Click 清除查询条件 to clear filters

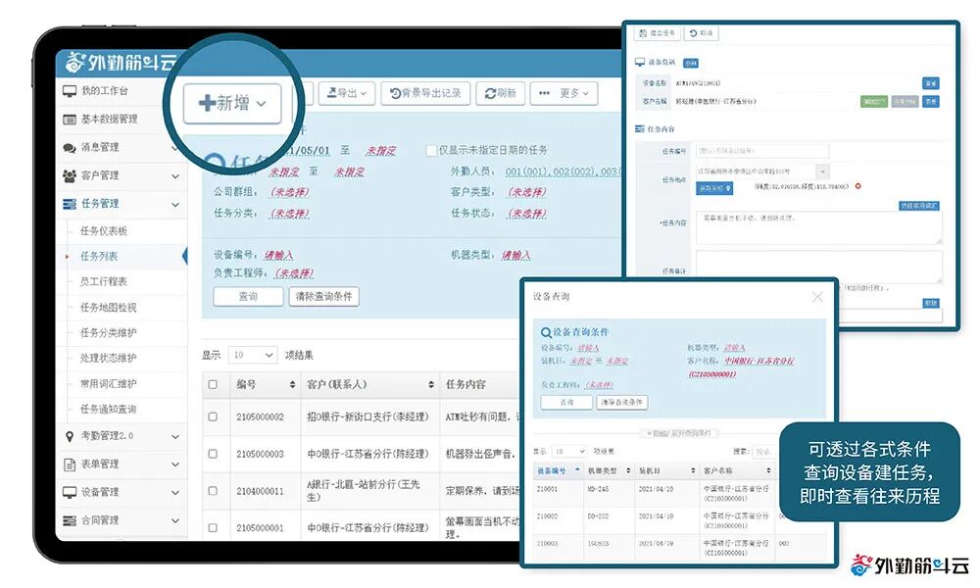coord(323,296)
